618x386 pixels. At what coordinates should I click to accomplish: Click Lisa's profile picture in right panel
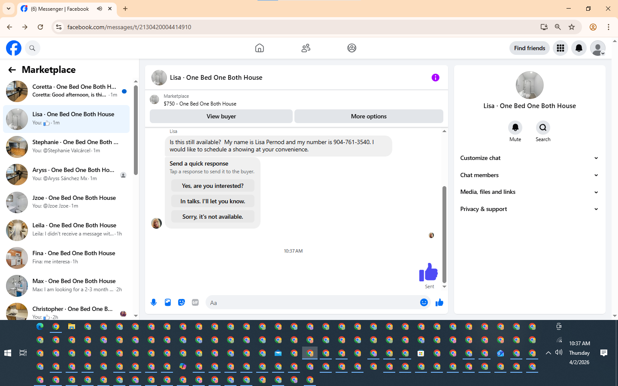coord(530,85)
